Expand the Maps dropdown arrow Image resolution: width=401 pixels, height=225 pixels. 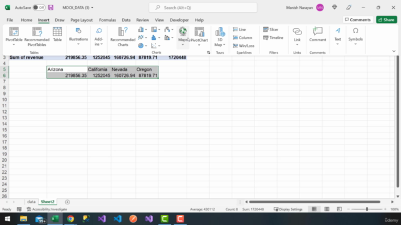tap(182, 45)
